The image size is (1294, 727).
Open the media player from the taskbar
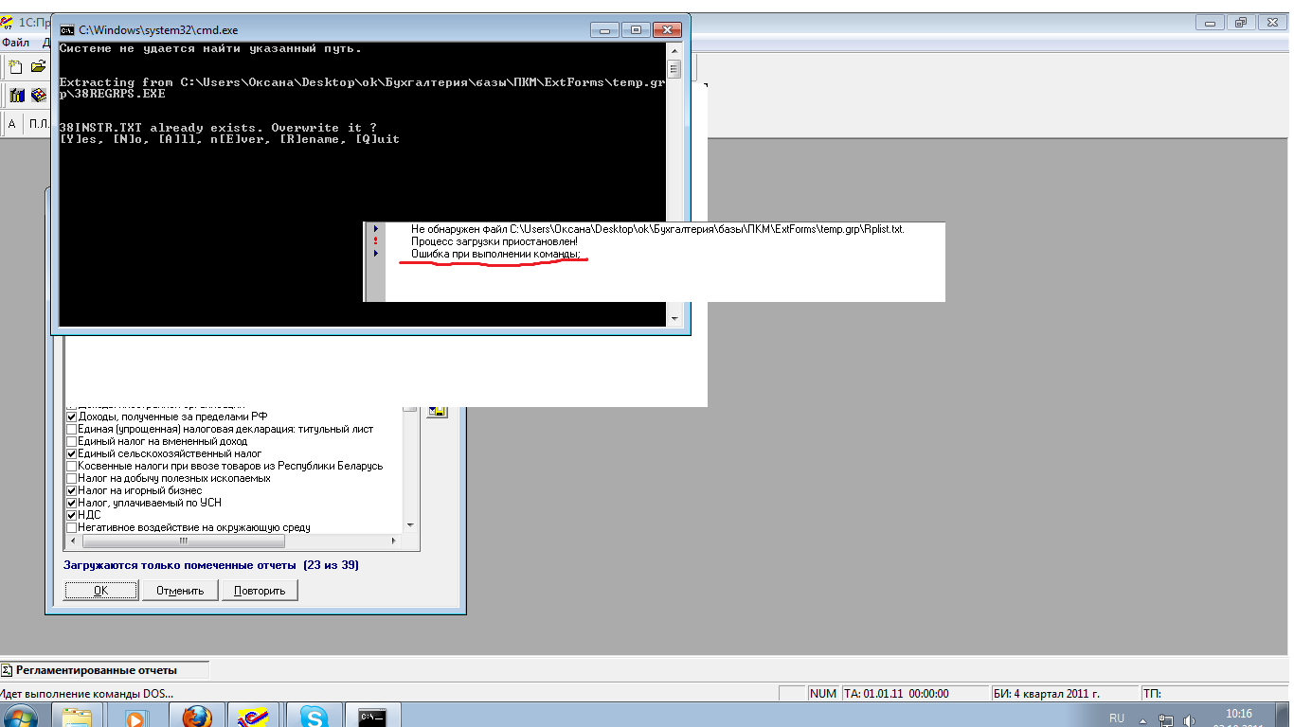(x=135, y=717)
